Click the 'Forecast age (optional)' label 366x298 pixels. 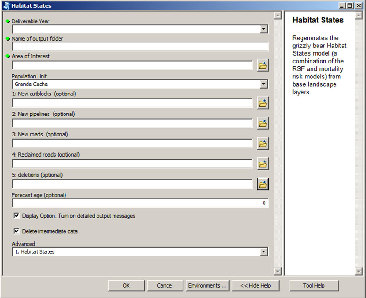[39, 195]
